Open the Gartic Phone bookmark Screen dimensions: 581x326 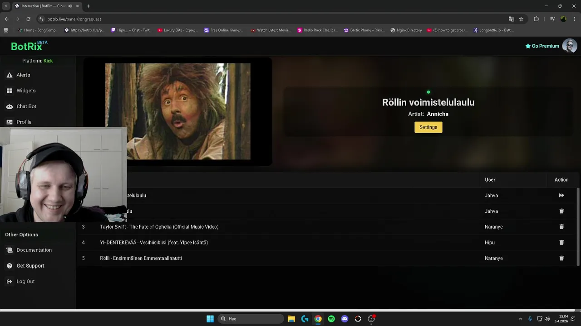[364, 30]
